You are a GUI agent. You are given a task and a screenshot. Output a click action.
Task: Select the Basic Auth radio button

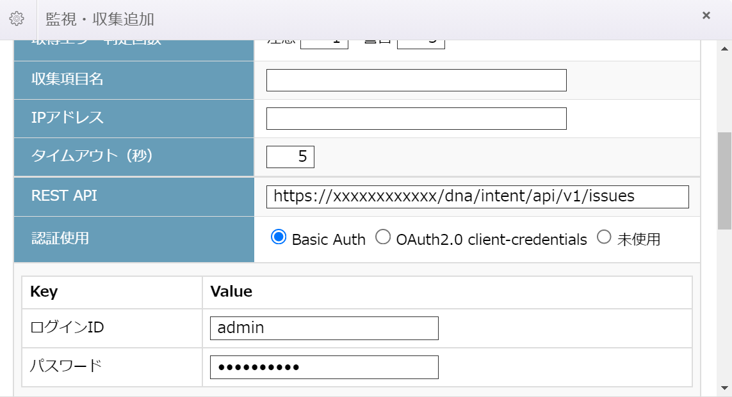pos(279,238)
